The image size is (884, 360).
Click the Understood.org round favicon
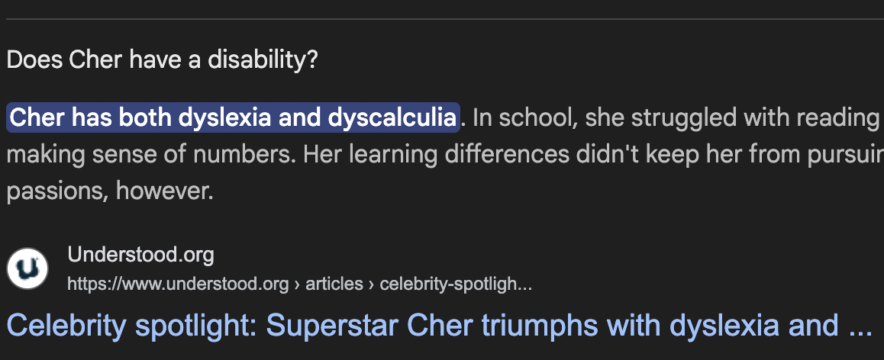click(27, 268)
